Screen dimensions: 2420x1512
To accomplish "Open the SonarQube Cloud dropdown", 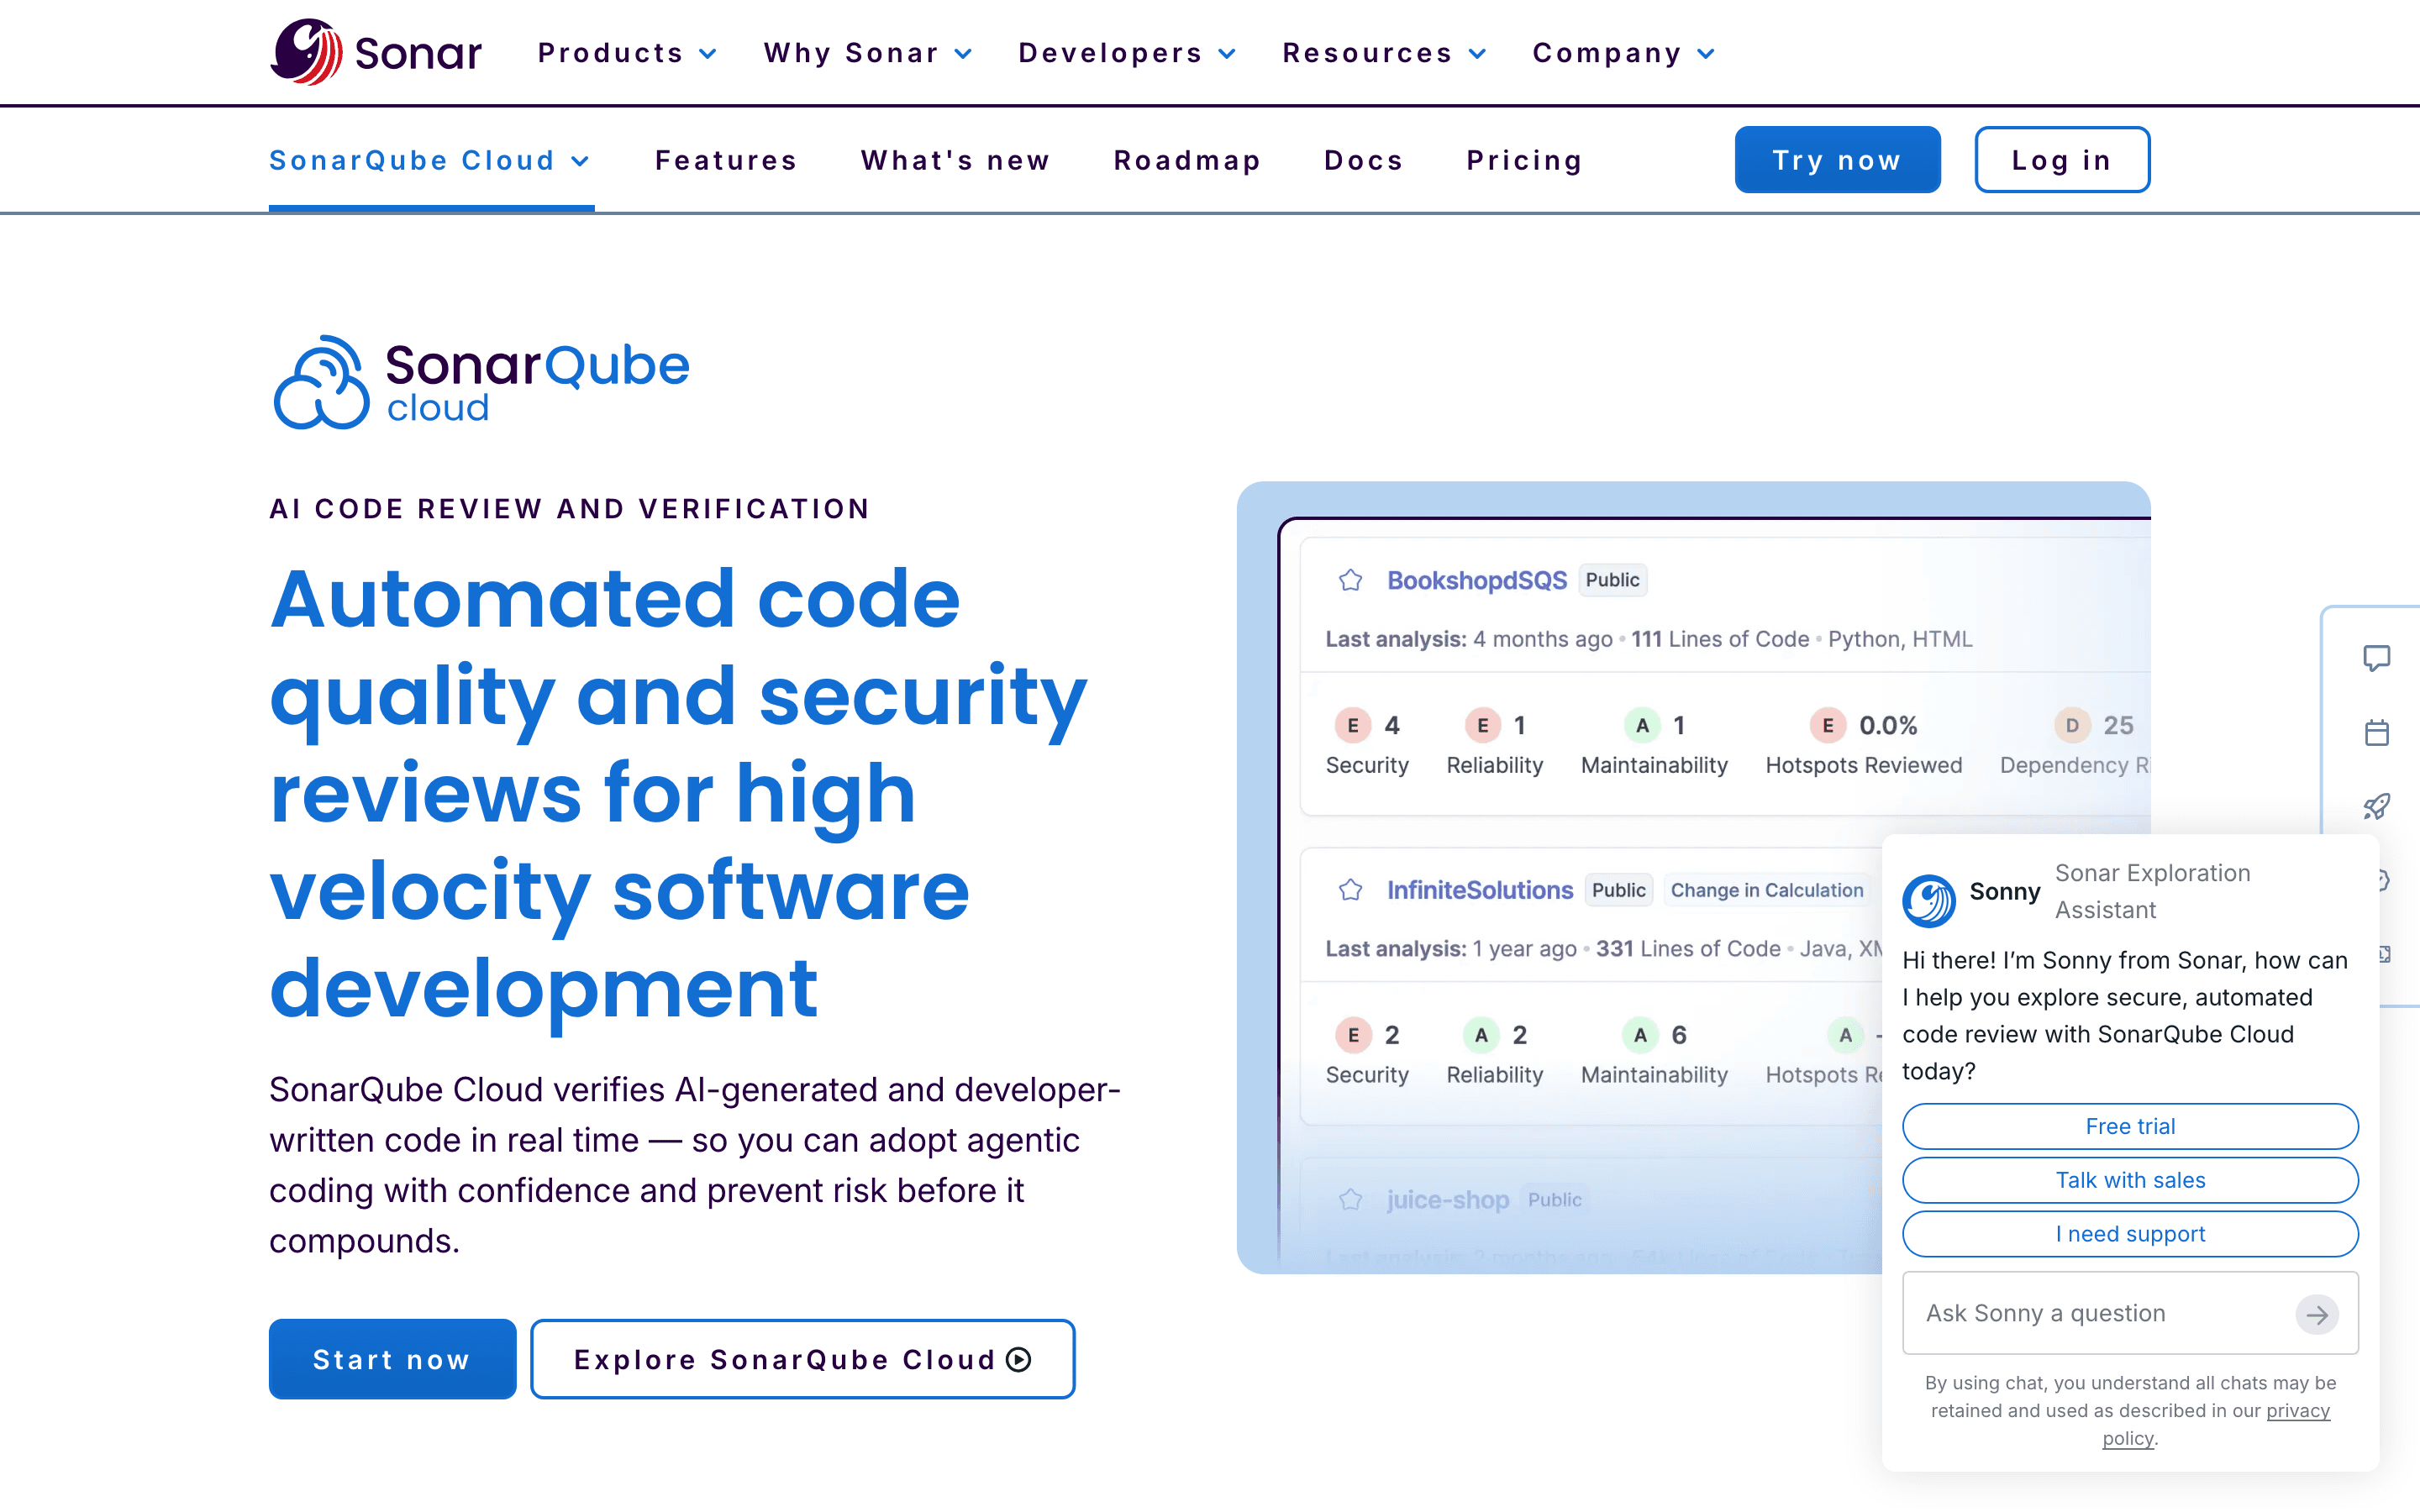I will tap(430, 160).
